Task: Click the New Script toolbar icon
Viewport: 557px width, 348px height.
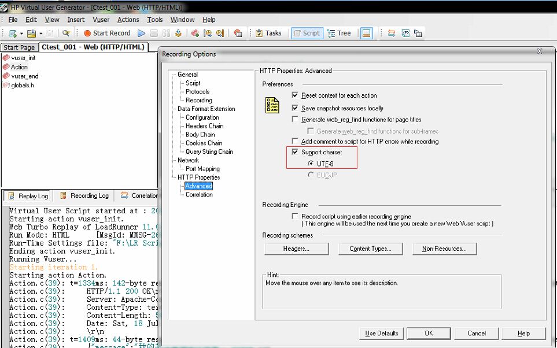Action: tap(13, 34)
